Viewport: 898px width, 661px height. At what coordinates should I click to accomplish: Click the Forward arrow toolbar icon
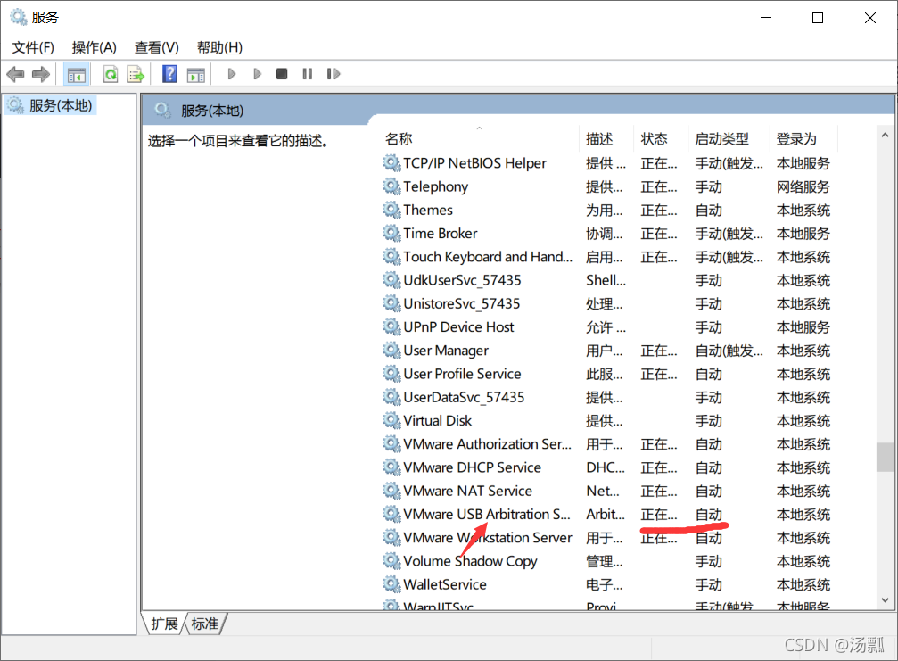[41, 74]
